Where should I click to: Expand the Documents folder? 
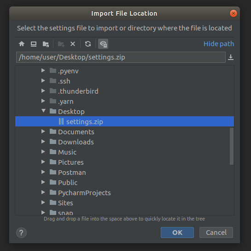(43, 131)
